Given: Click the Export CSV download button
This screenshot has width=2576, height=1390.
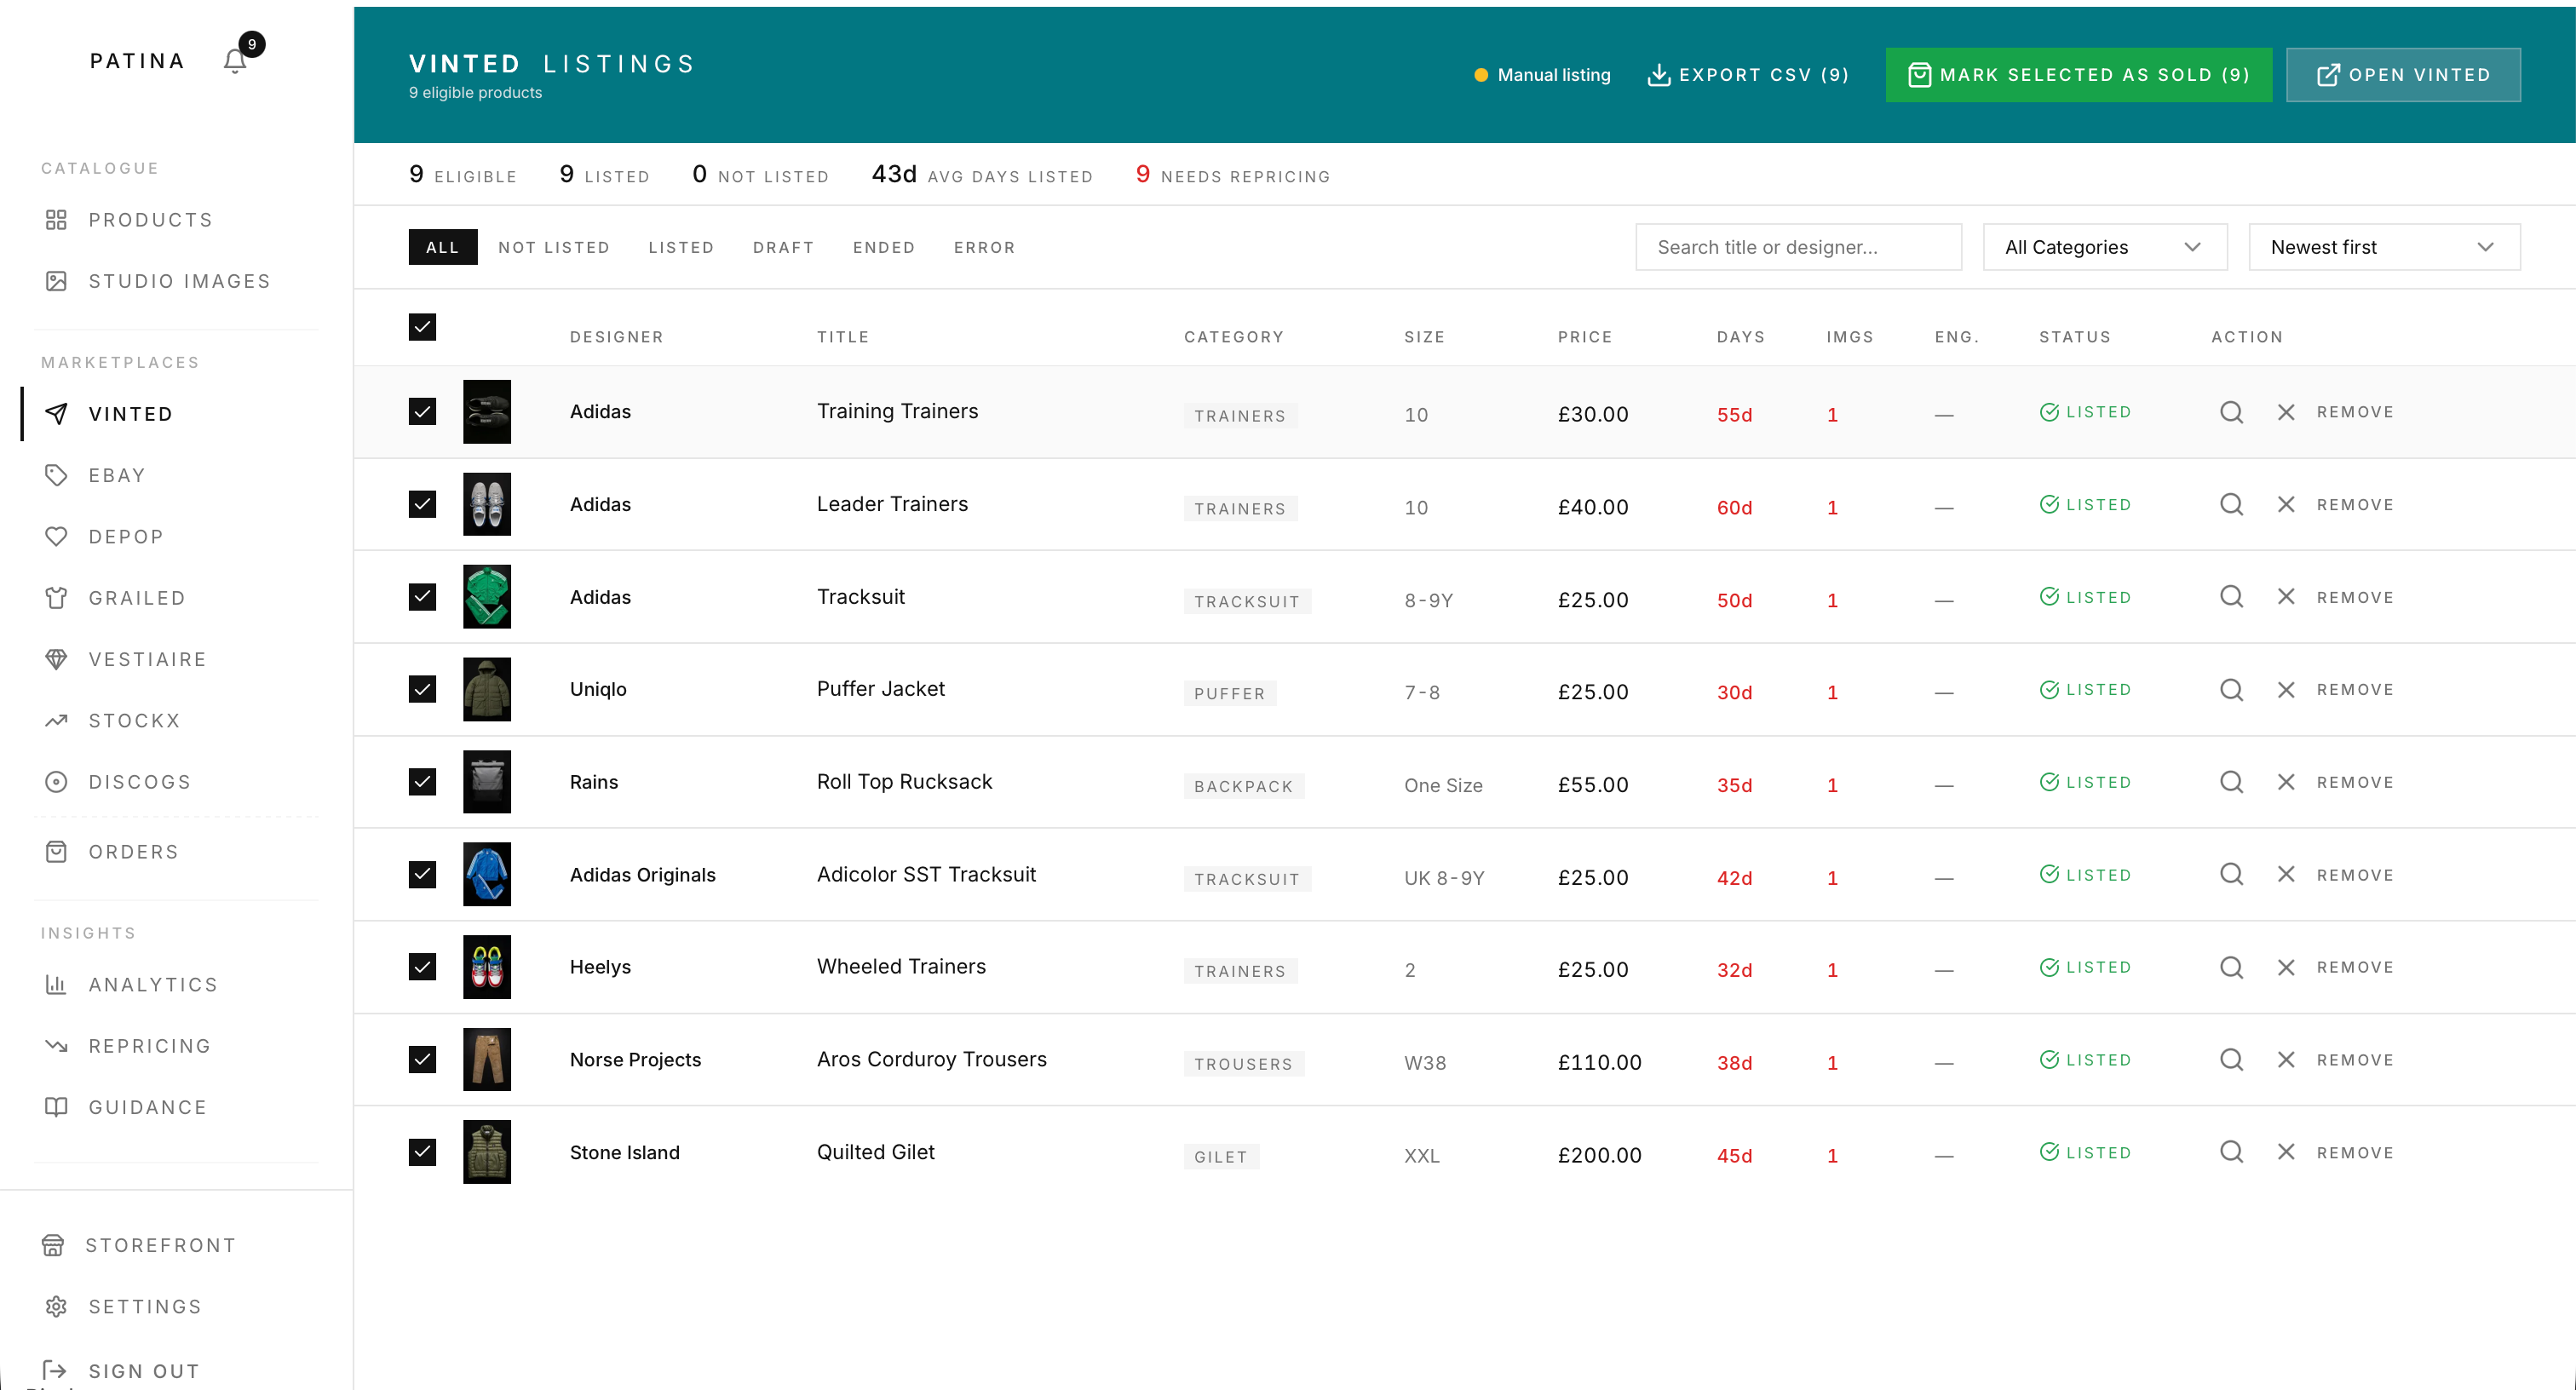Looking at the screenshot, I should pyautogui.click(x=1747, y=75).
